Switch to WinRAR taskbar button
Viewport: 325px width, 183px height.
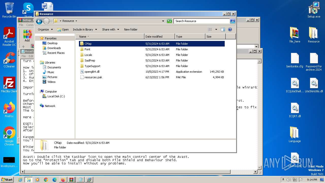72,180
